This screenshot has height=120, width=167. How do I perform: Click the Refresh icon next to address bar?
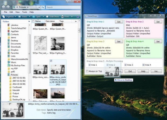pyautogui.click(x=43, y=7)
